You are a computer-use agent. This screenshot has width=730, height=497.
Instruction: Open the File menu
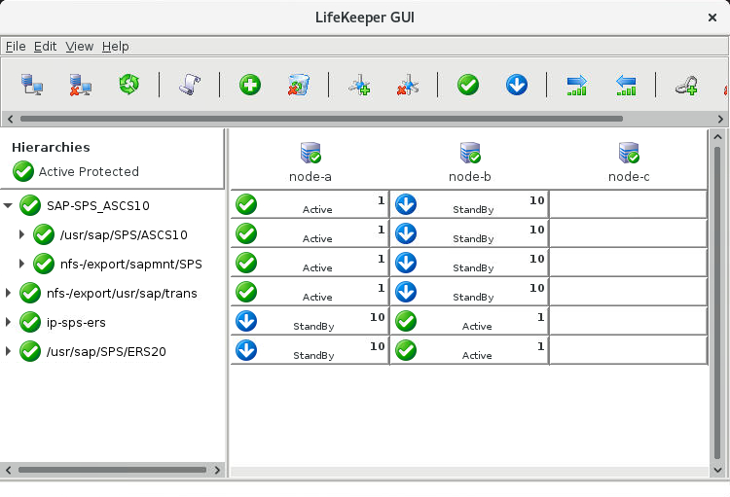pos(16,47)
